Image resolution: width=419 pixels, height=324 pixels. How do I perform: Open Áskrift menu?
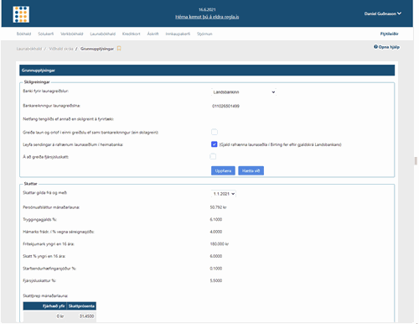[x=153, y=34]
